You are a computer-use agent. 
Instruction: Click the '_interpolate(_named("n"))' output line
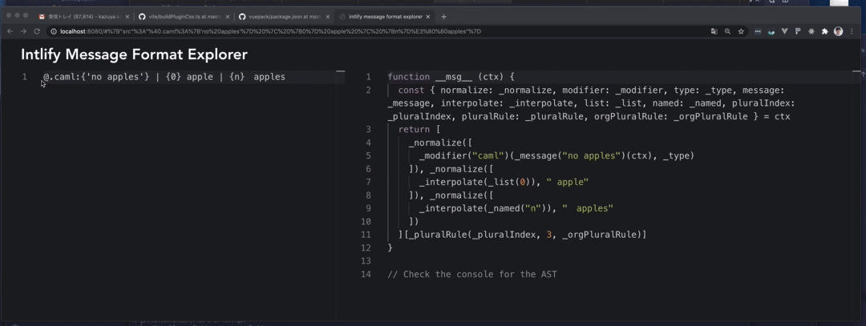(488, 208)
